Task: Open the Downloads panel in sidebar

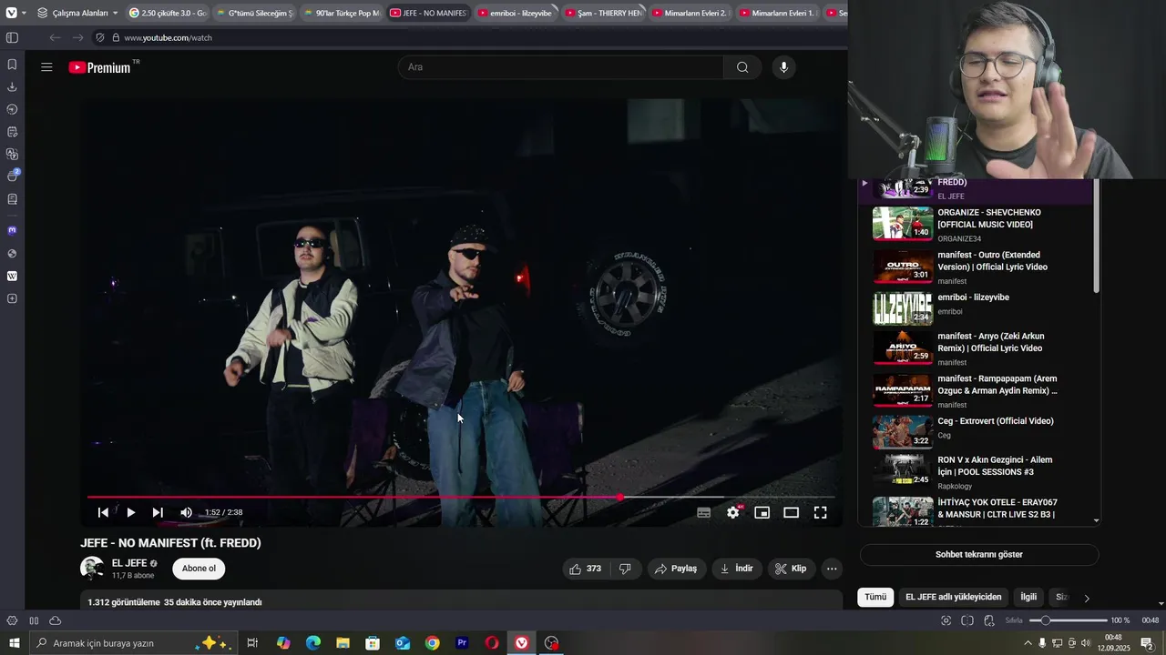Action: [x=12, y=87]
